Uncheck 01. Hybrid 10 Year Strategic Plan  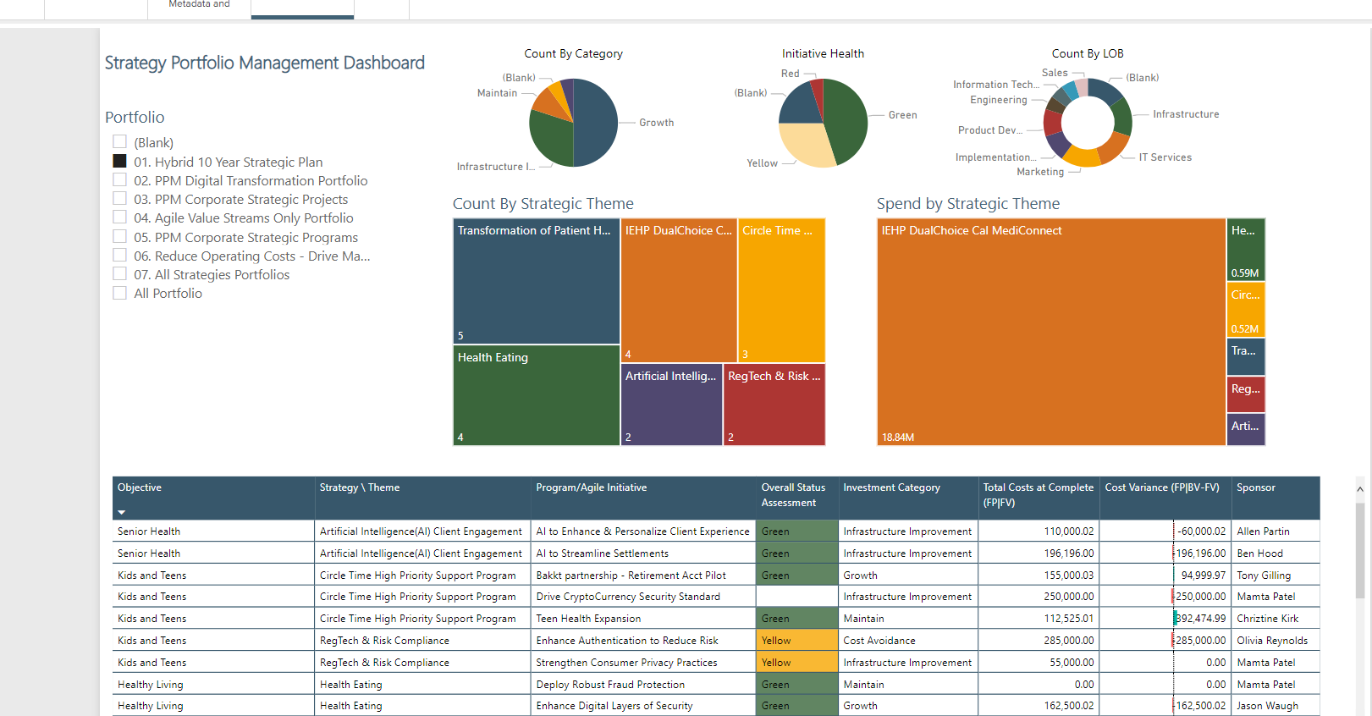click(119, 161)
